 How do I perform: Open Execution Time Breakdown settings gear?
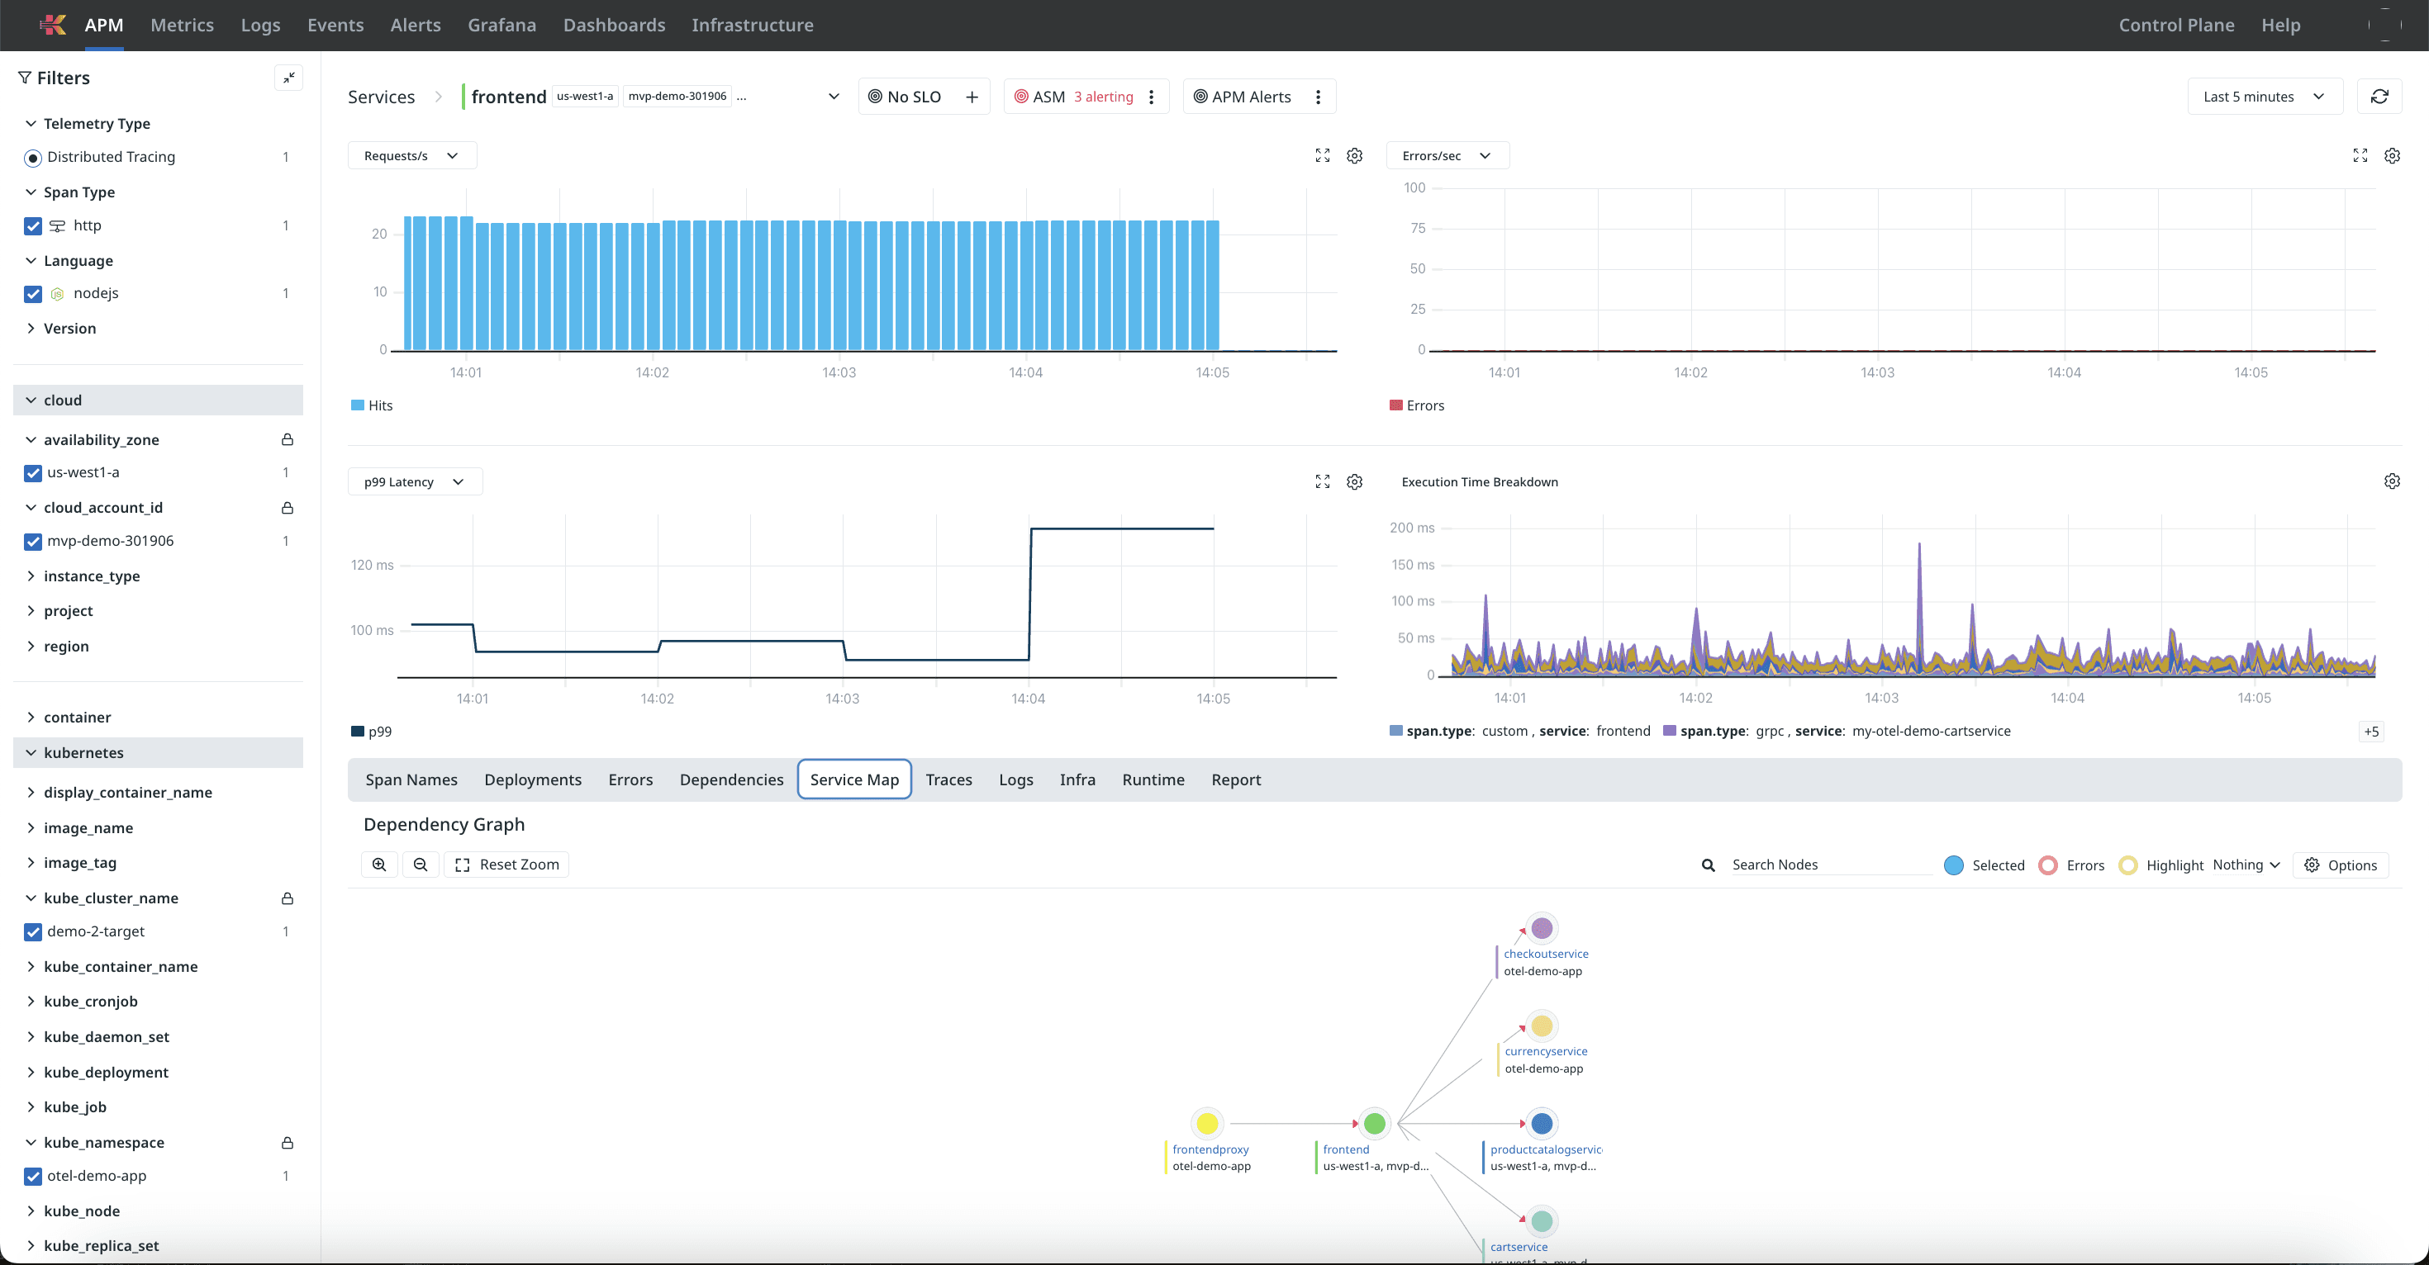(x=2391, y=481)
